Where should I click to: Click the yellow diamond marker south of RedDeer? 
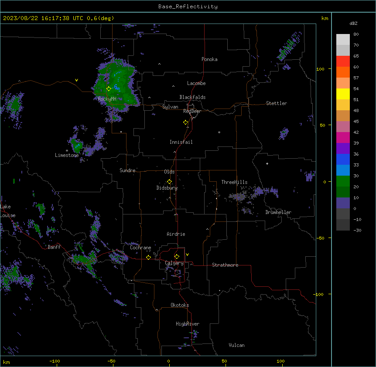[185, 122]
